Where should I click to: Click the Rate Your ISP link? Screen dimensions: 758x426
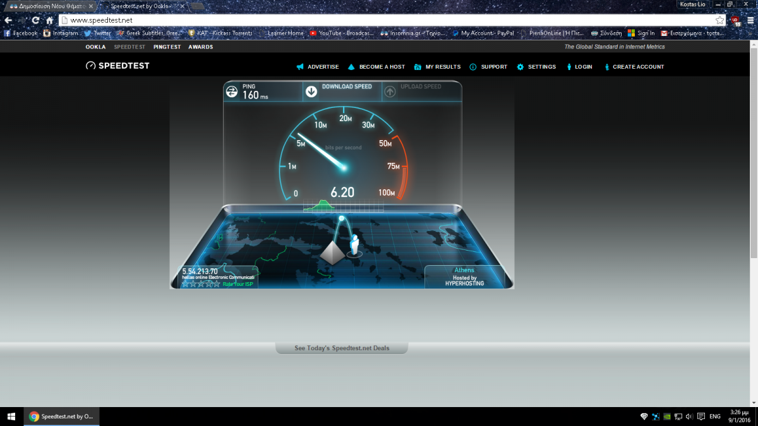point(239,284)
